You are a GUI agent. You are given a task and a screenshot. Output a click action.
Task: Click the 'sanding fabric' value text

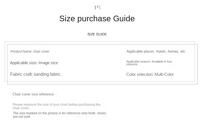47,74
